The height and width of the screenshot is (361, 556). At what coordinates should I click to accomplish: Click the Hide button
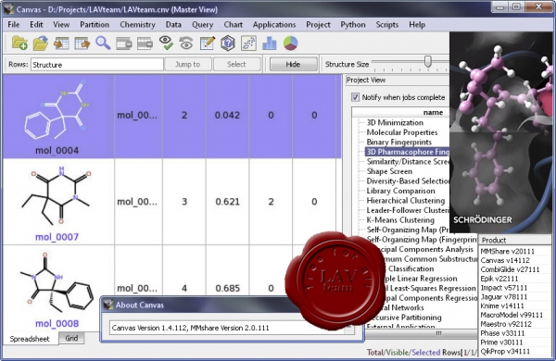point(293,64)
